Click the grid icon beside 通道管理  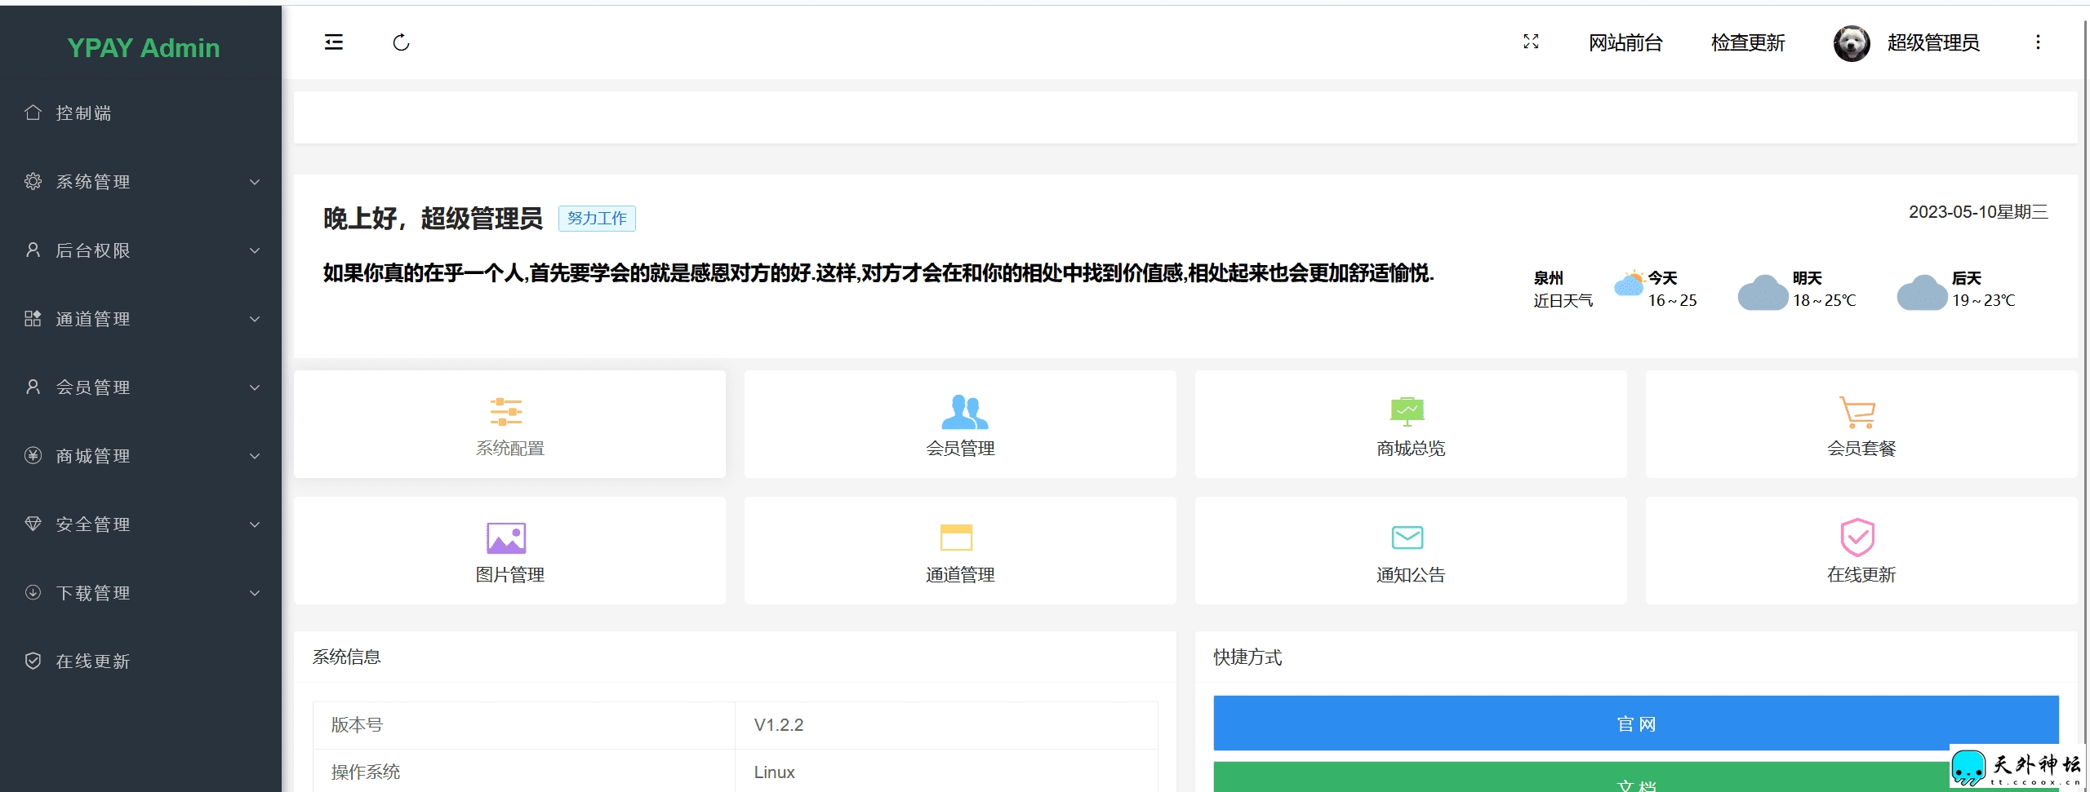pyautogui.click(x=33, y=318)
